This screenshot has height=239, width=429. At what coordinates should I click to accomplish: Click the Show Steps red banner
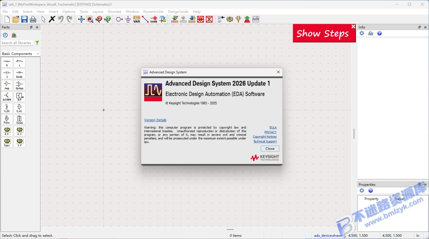[322, 33]
